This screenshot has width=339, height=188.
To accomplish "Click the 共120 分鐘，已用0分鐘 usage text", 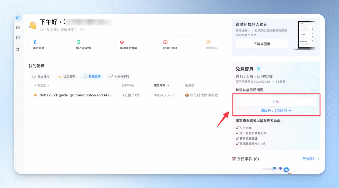I will (254, 76).
